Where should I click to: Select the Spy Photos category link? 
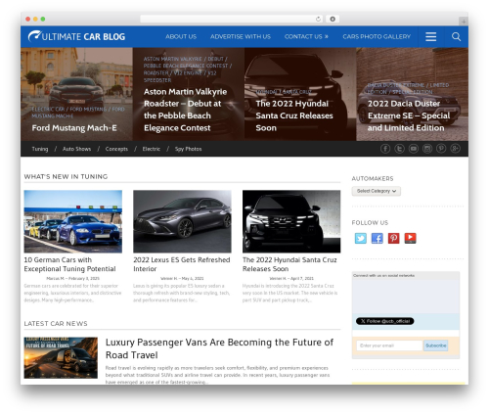[x=188, y=149]
